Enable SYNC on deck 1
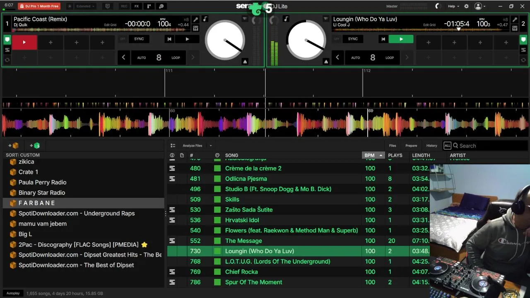Image resolution: width=530 pixels, height=298 pixels. click(x=139, y=39)
